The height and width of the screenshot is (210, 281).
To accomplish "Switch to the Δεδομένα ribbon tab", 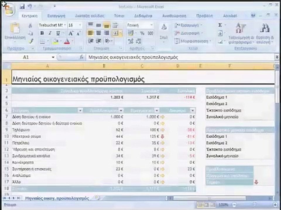I will click(143, 16).
